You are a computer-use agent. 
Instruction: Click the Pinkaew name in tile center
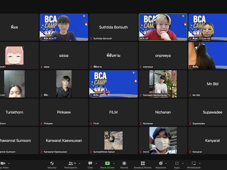(64, 112)
